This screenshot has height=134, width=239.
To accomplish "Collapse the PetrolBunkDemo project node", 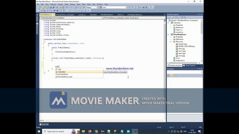I will pos(168,35).
